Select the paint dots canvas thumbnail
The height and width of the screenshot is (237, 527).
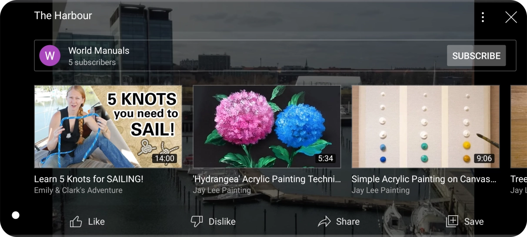(425, 126)
